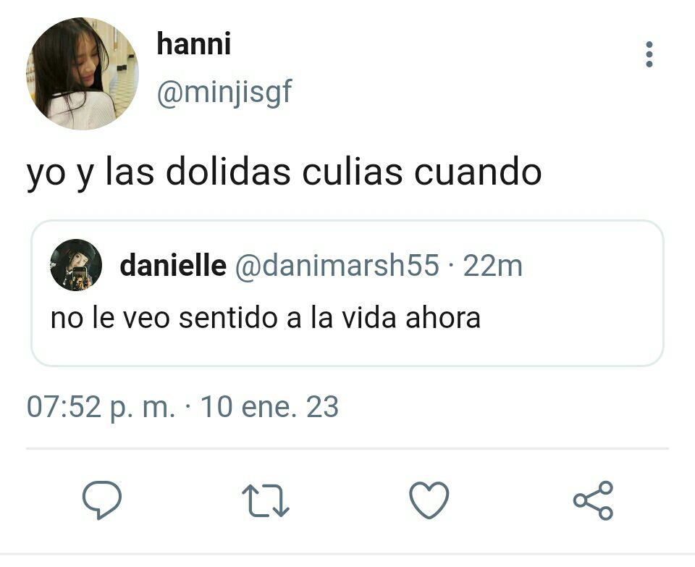Open hanni's profile picture
Image resolution: width=695 pixels, height=567 pixels.
pos(83,74)
